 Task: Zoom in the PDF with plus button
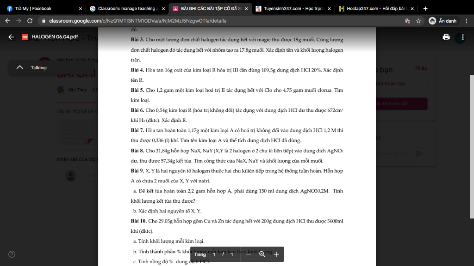[276, 254]
